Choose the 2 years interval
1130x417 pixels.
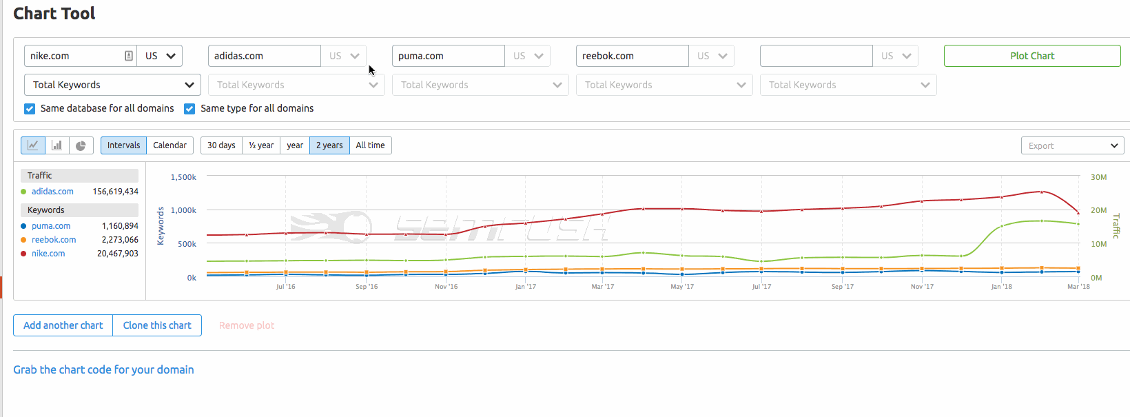coord(329,145)
